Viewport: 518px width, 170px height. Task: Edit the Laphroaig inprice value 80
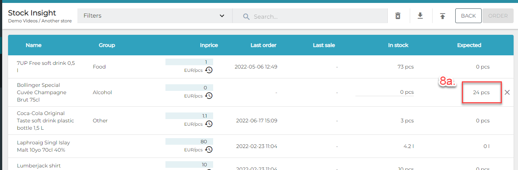pyautogui.click(x=189, y=141)
